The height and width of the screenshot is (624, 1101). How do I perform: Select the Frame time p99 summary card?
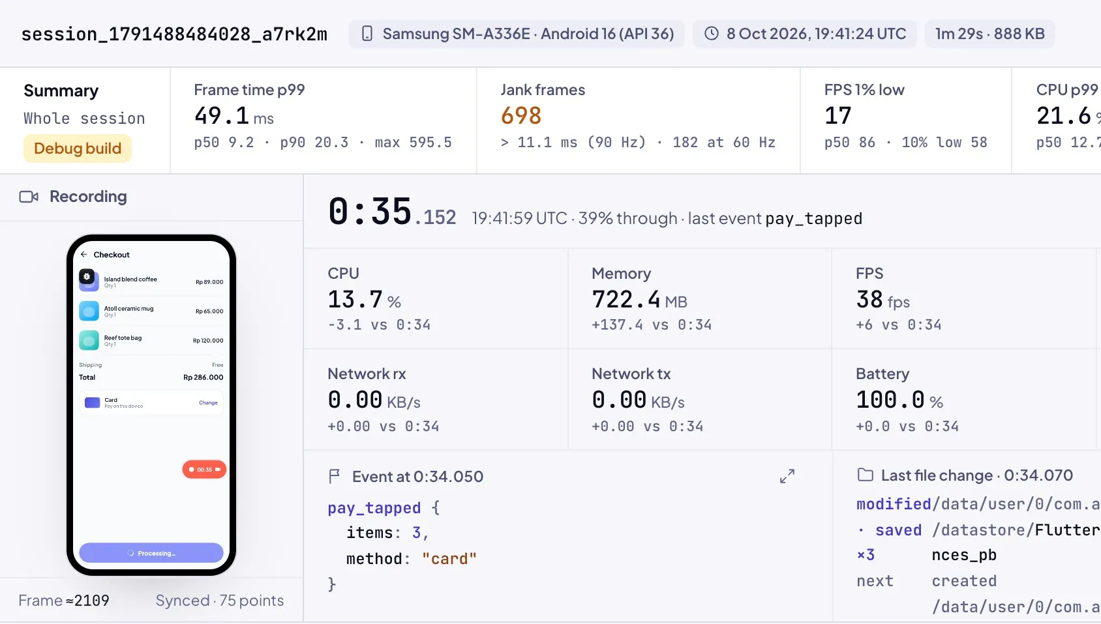(324, 121)
